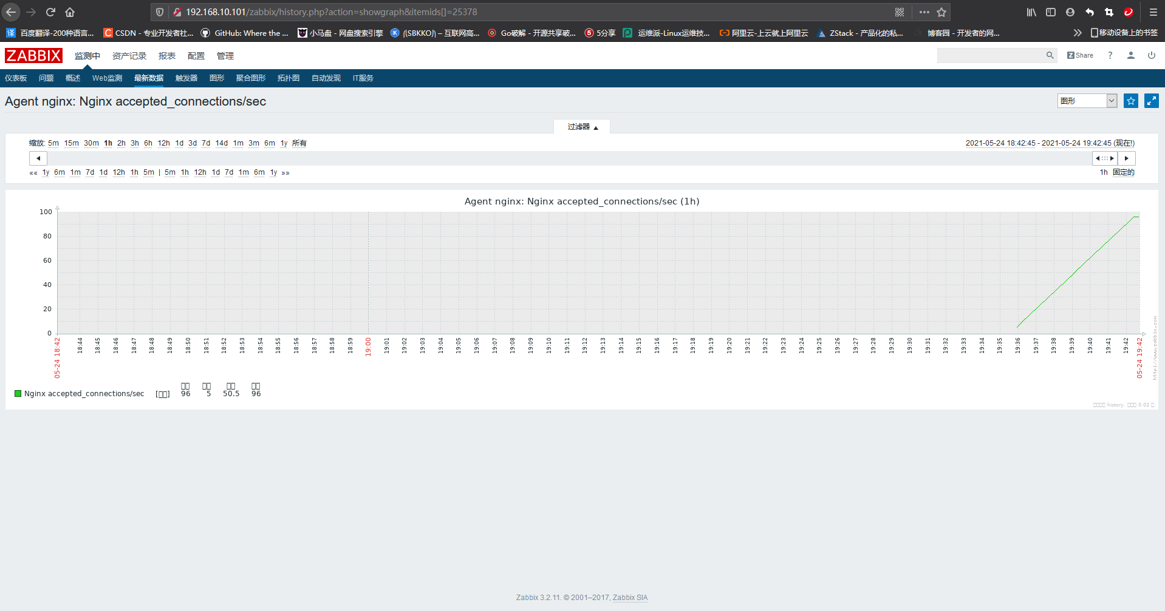Open the 监测中 main menu

pyautogui.click(x=87, y=56)
